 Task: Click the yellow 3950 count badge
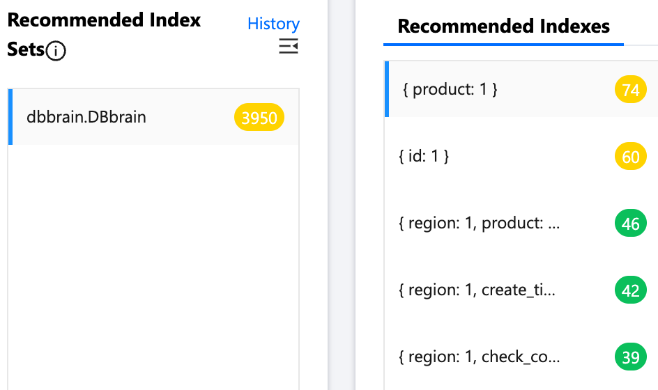259,118
